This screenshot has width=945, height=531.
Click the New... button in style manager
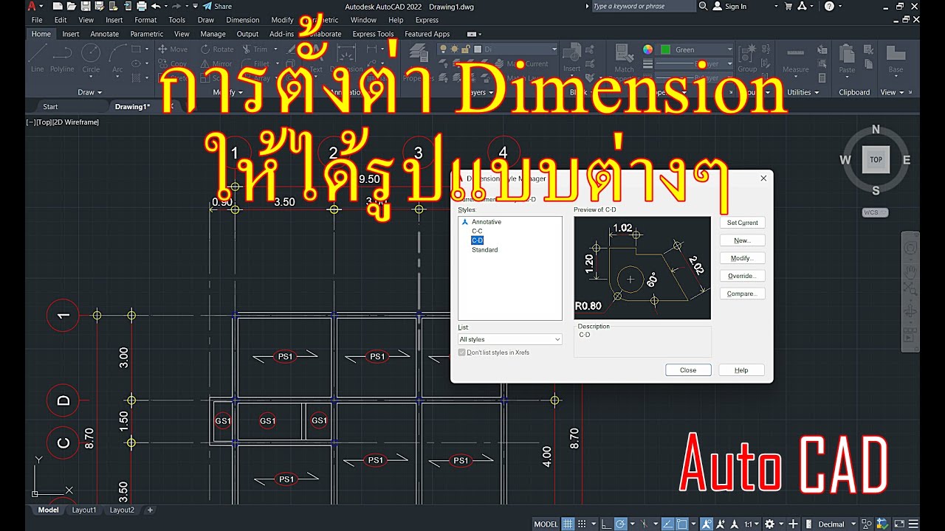(x=742, y=240)
